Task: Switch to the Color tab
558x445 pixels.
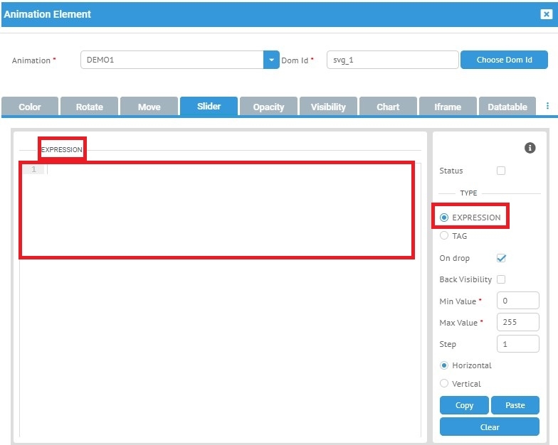Action: (x=30, y=107)
